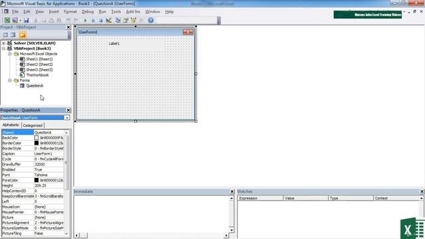The image size is (425, 239).
Task: Click View Code icon in Project panel
Action: pos(5,35)
